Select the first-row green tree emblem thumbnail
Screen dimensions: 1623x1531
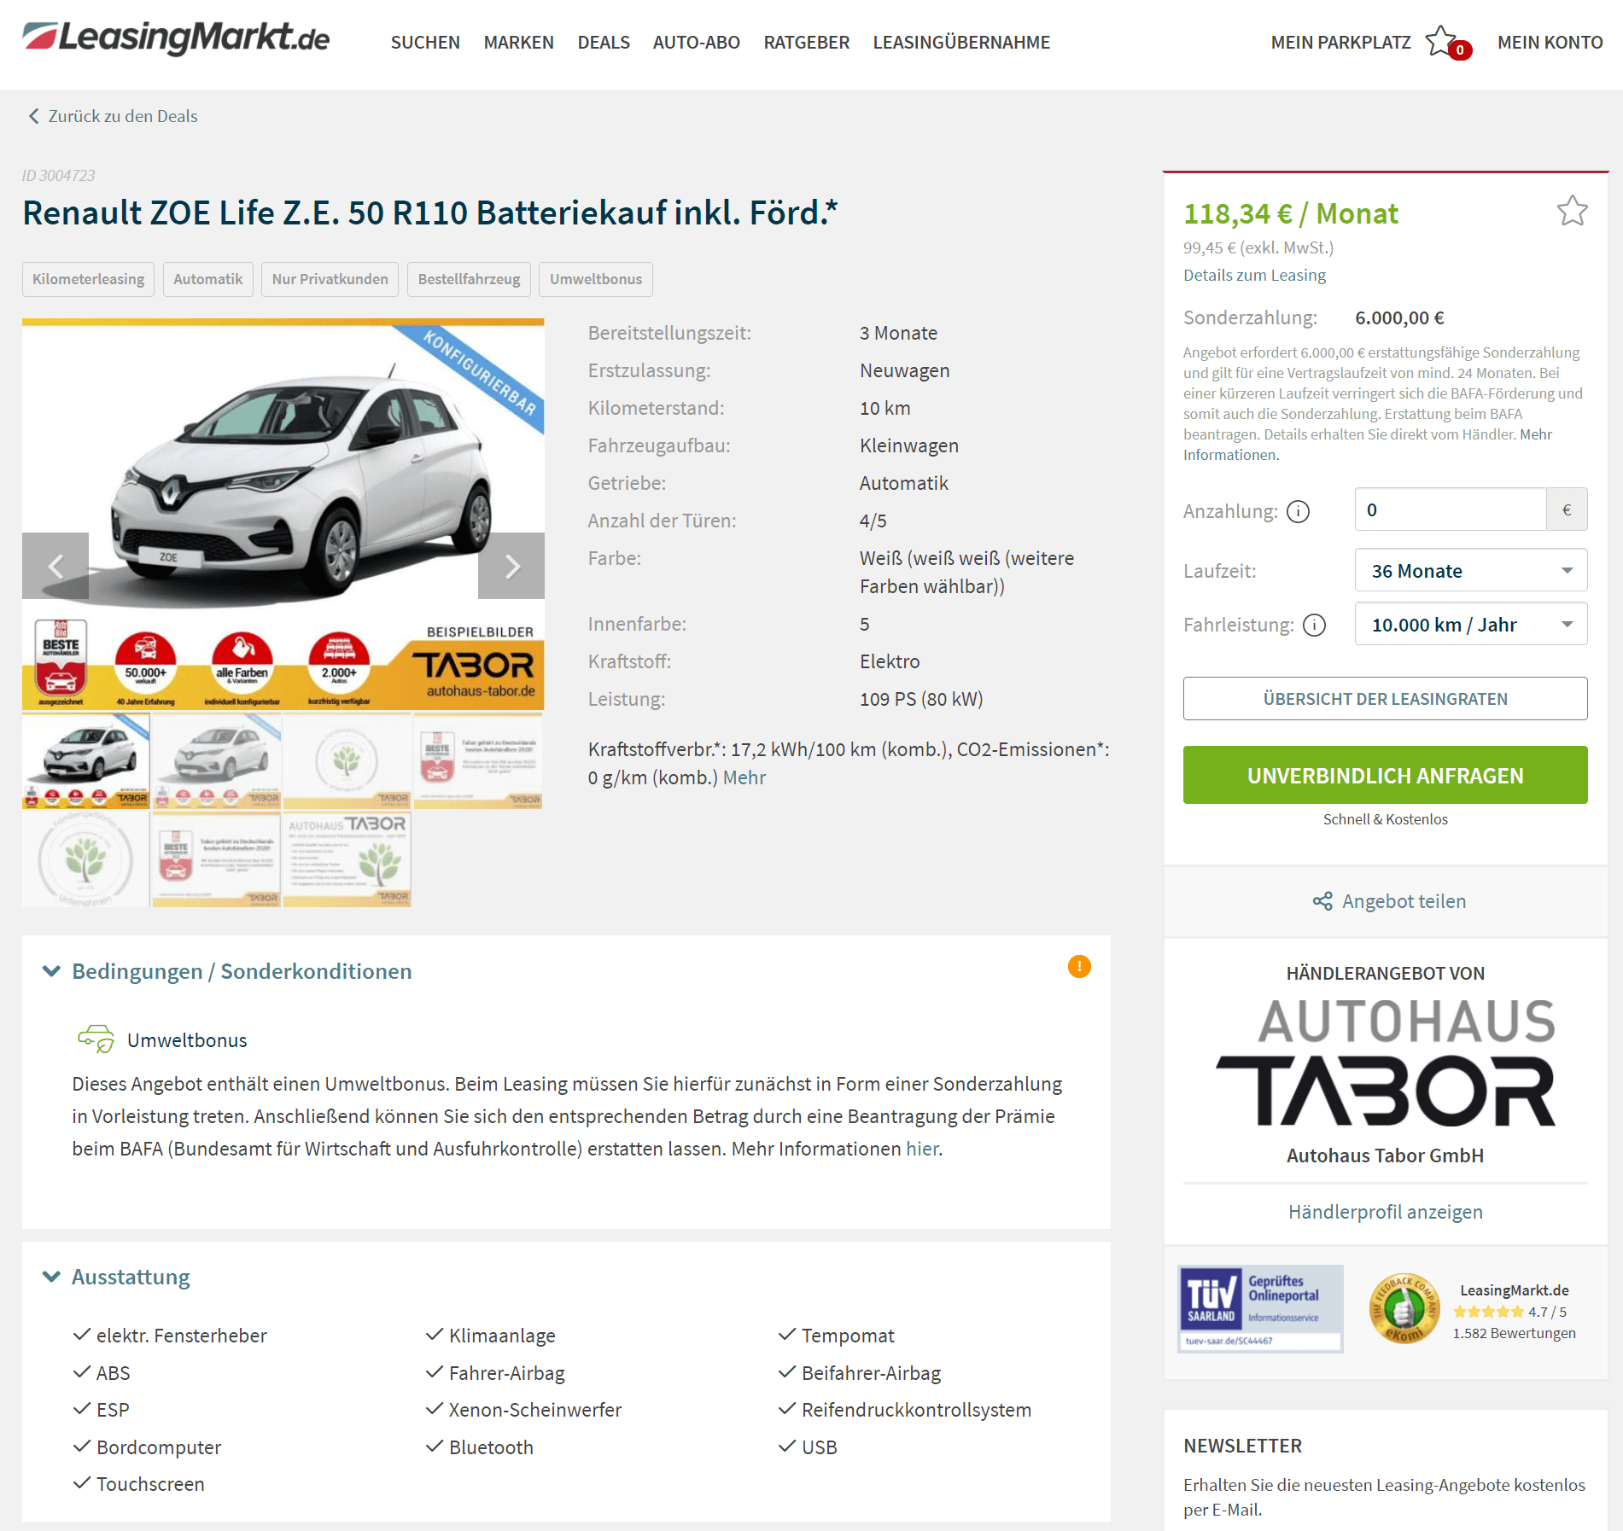[x=347, y=761]
